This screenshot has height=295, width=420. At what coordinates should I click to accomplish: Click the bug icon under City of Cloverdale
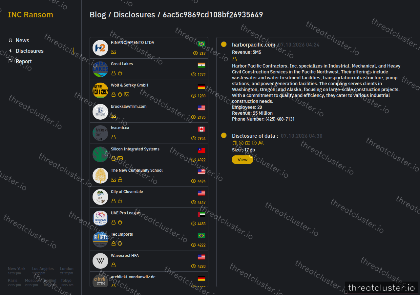coord(120,201)
